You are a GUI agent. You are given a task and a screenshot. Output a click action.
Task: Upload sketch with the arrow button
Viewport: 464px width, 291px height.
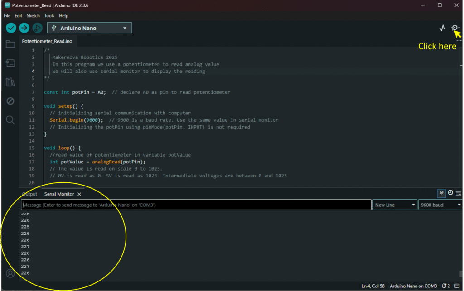[24, 28]
